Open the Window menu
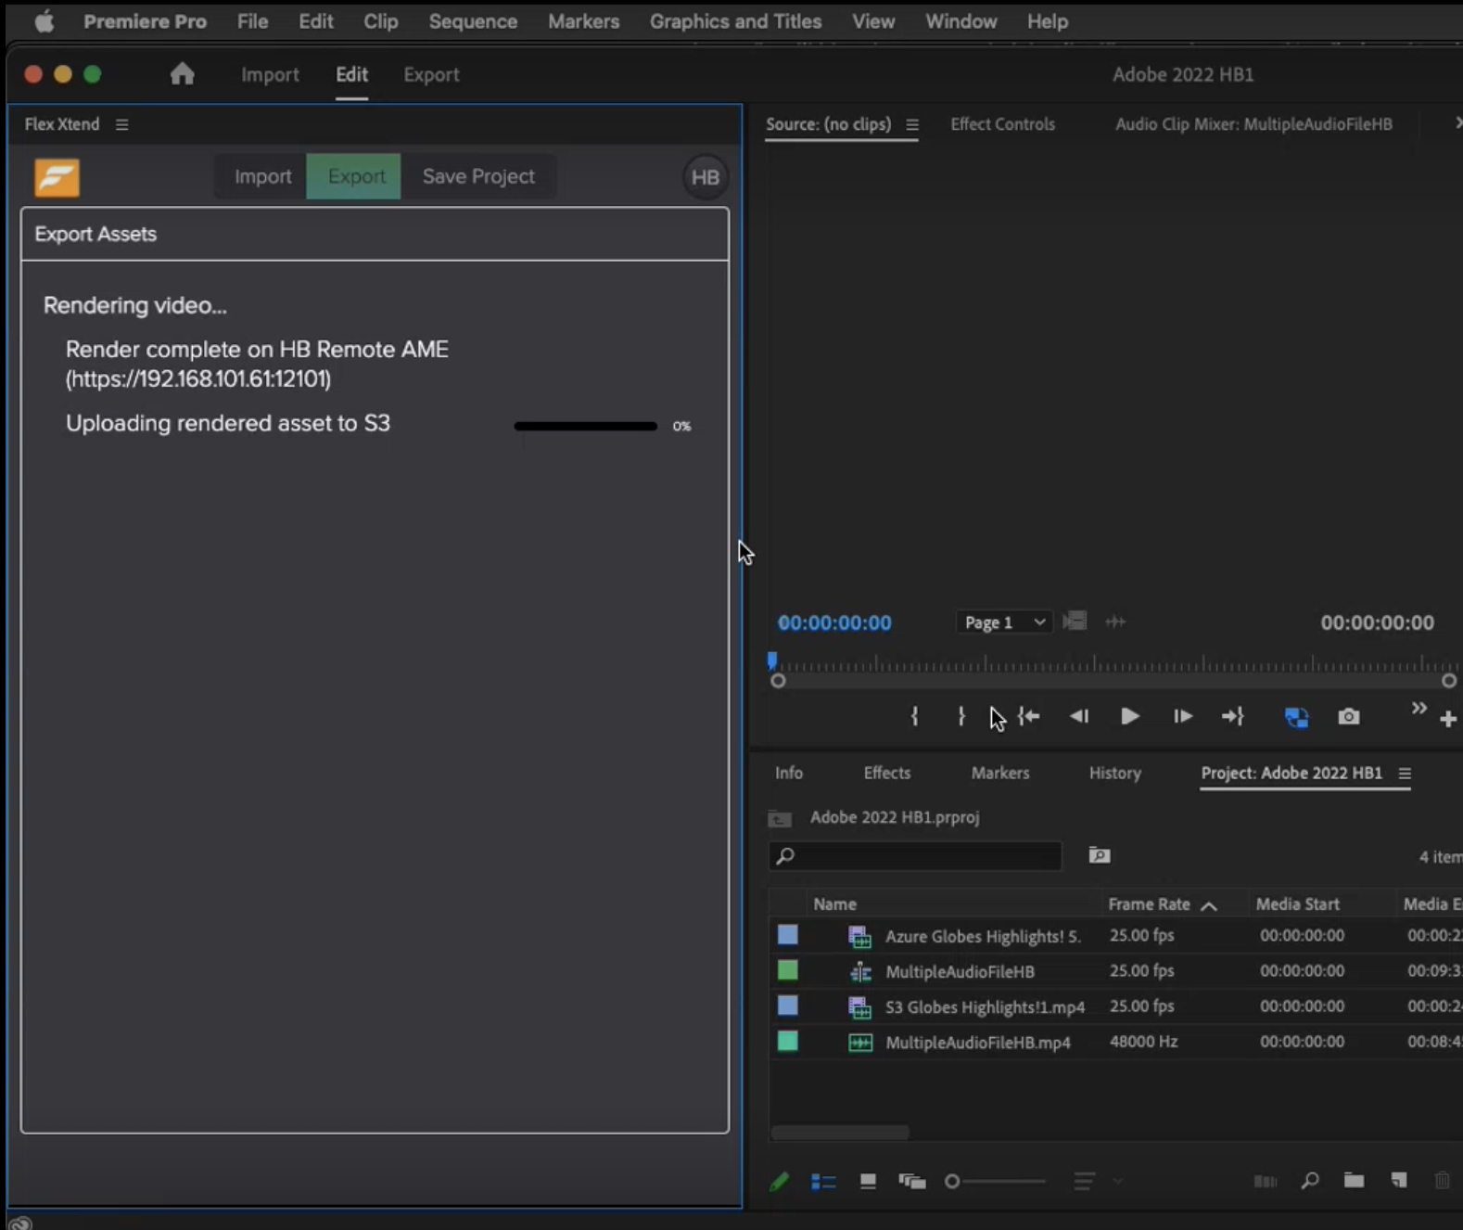Viewport: 1463px width, 1230px height. tap(960, 21)
